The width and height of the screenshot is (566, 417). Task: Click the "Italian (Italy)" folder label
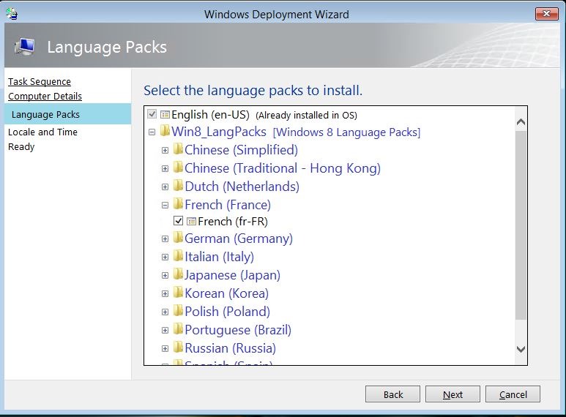[219, 257]
